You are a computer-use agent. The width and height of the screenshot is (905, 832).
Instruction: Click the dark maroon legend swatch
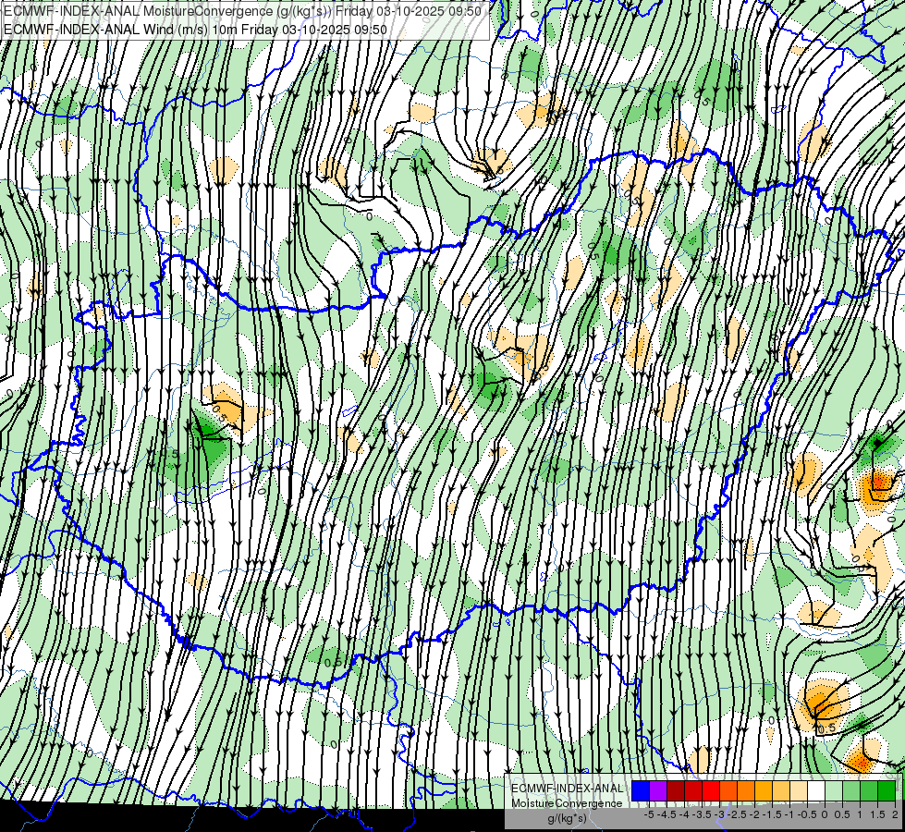click(x=676, y=791)
